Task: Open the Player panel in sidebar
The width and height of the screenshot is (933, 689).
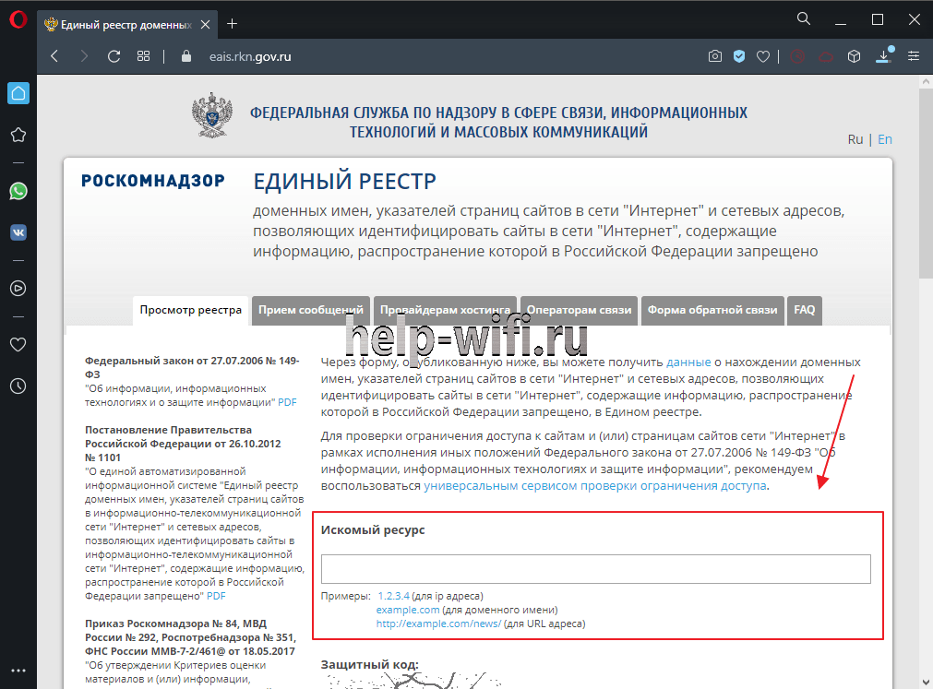Action: (x=18, y=288)
